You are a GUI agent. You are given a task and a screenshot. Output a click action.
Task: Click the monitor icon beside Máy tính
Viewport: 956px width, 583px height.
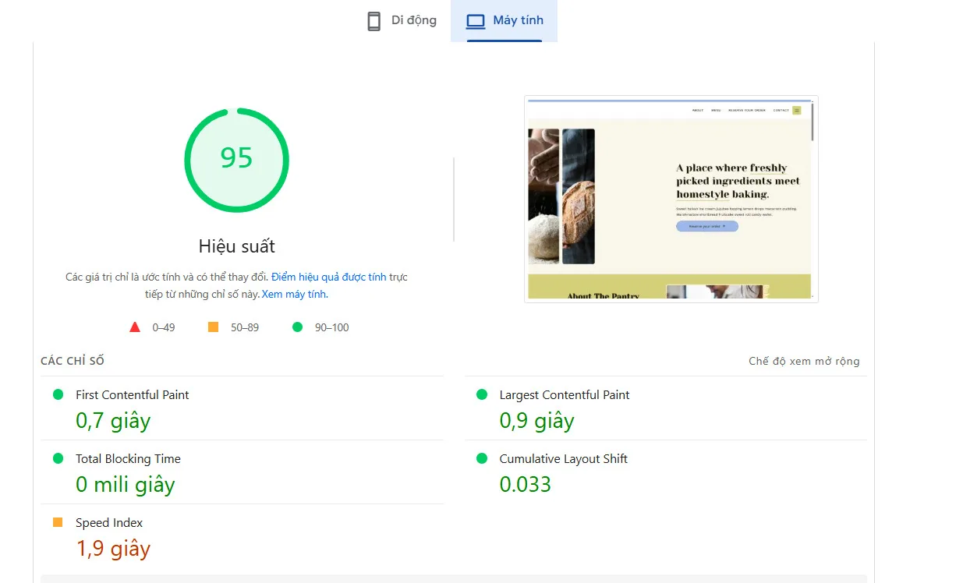(474, 20)
